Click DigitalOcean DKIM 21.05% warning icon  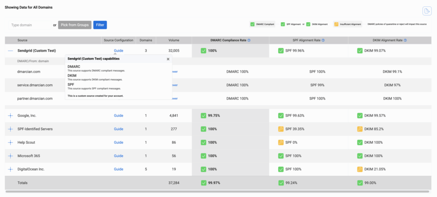coord(360,169)
